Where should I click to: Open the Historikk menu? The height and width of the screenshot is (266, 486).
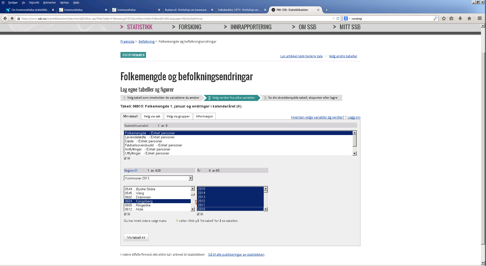click(34, 3)
